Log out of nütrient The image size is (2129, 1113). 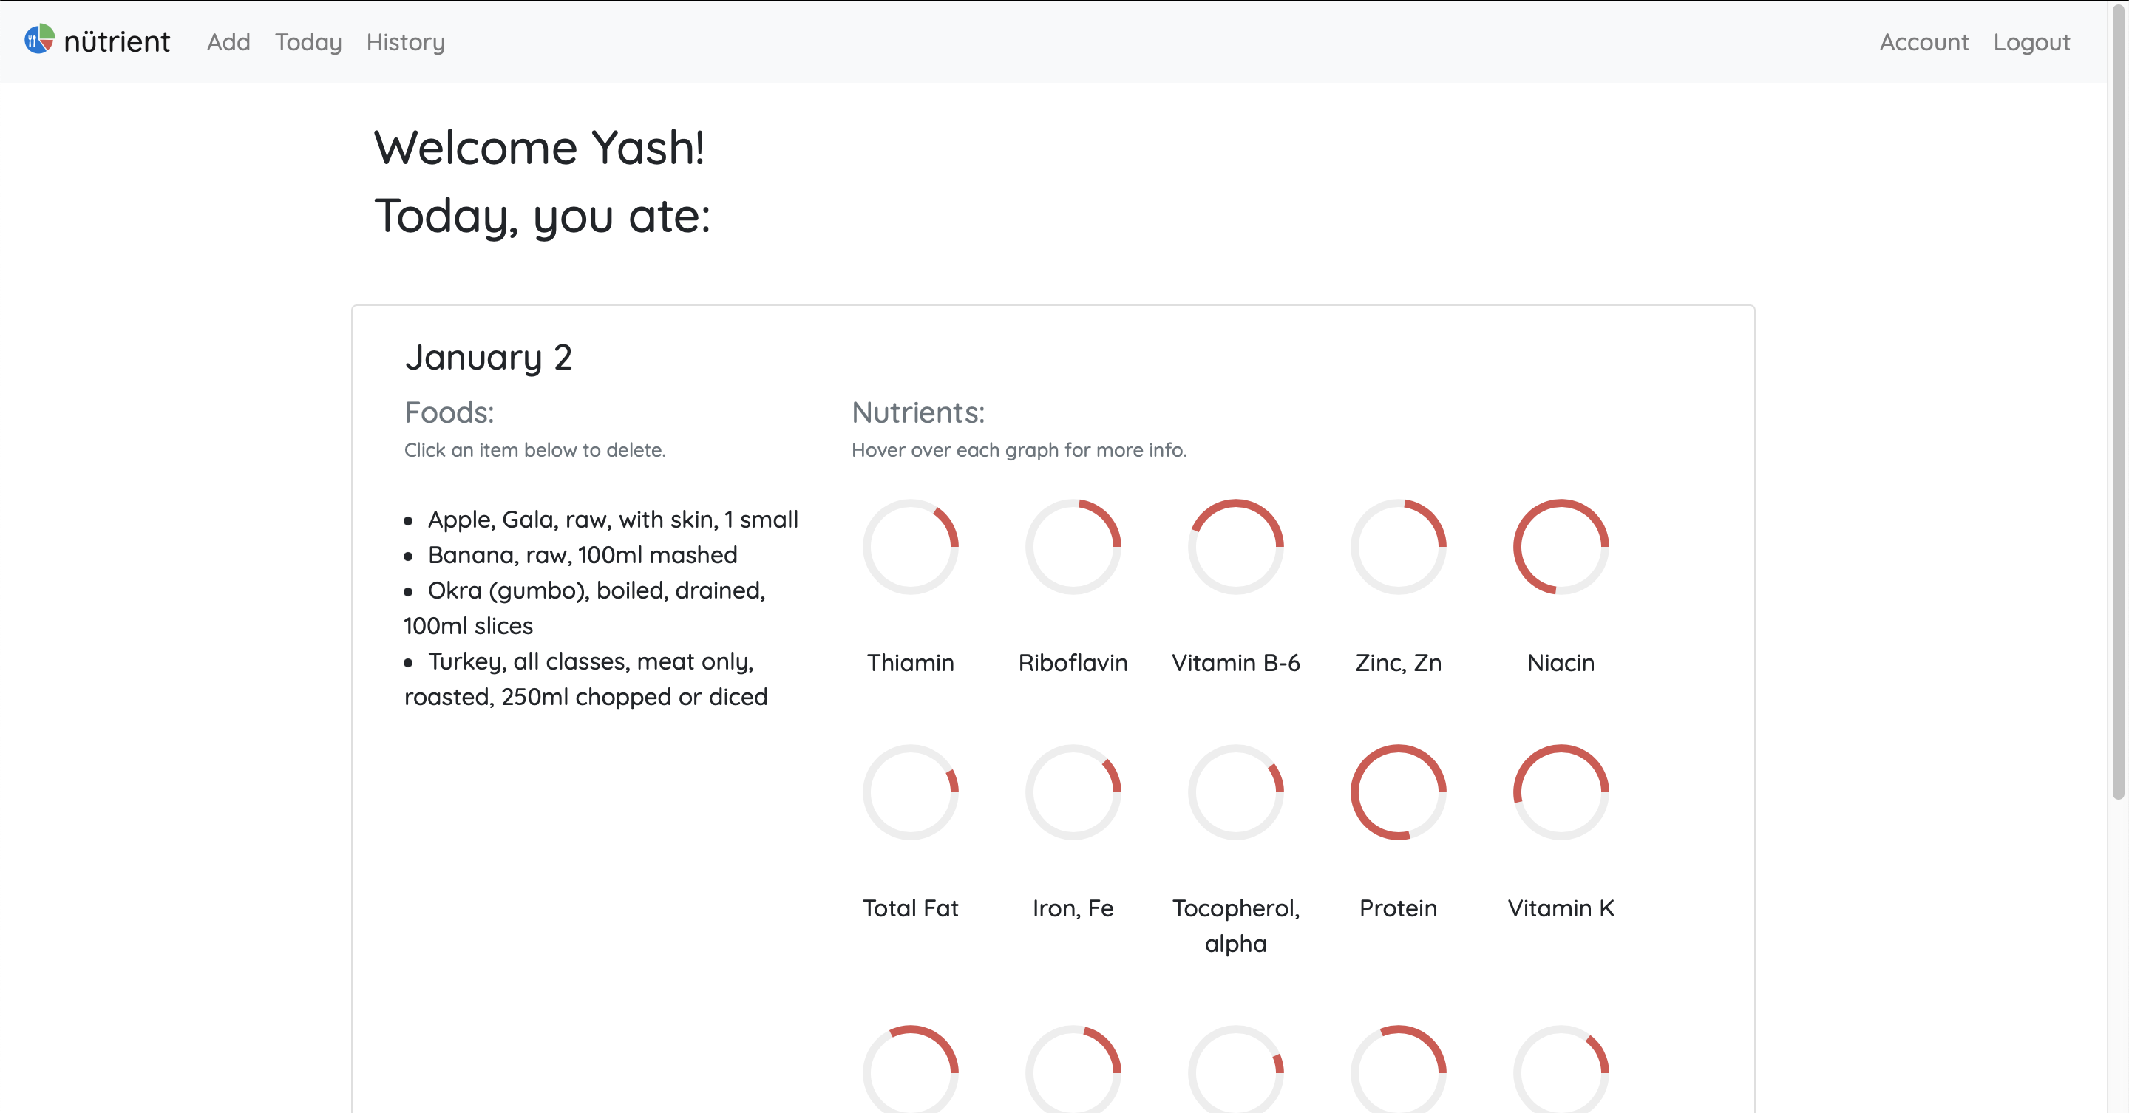2032,42
